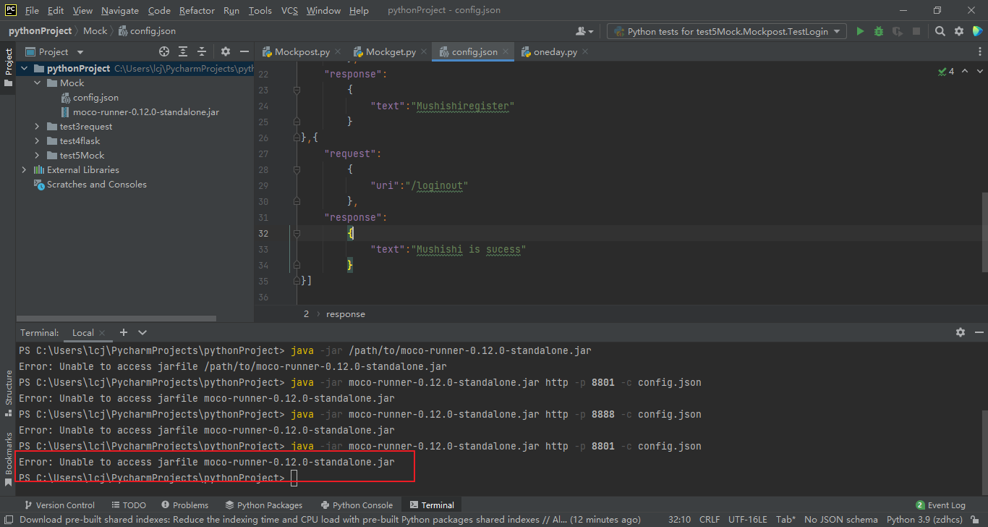Viewport: 988px width, 527px height.
Task: Close the Local terminal tab
Action: click(103, 333)
